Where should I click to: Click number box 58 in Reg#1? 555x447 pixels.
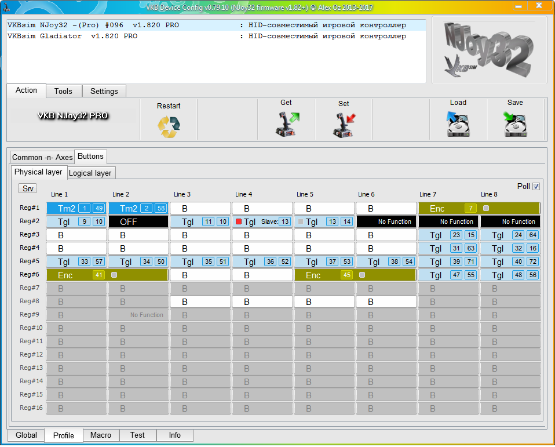click(x=161, y=208)
